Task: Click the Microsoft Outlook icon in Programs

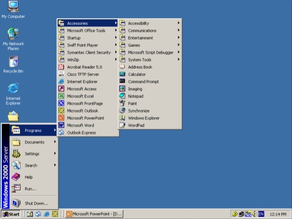Action: coord(61,111)
